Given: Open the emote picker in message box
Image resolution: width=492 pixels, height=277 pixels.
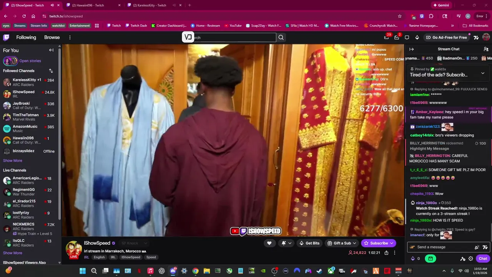Looking at the screenshot, I should pyautogui.click(x=477, y=247).
